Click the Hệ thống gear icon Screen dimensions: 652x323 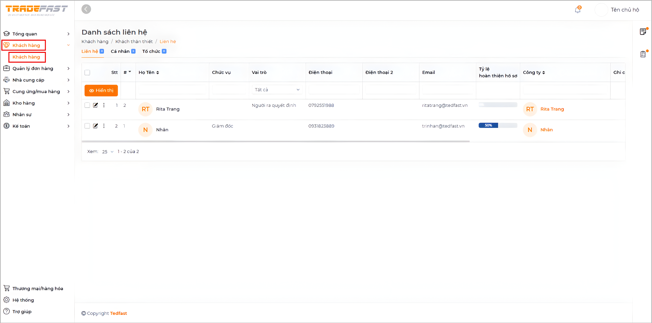(6, 300)
